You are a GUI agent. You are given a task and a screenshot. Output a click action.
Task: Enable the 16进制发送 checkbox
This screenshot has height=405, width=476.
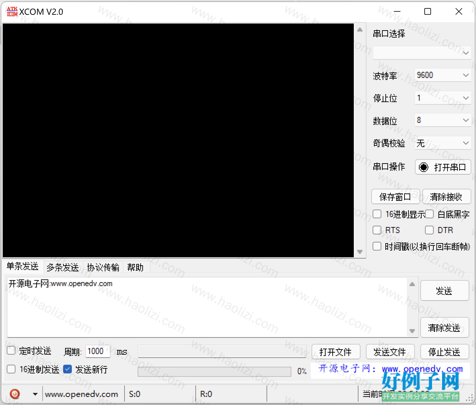[11, 369]
